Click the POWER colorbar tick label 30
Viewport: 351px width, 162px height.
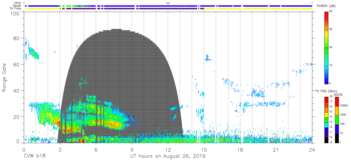(x=331, y=29)
